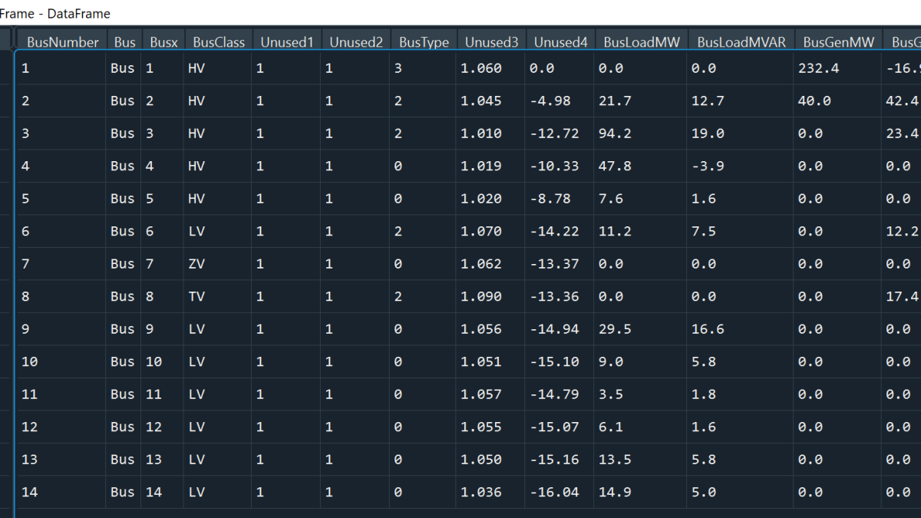Select the BusType column header

[424, 42]
